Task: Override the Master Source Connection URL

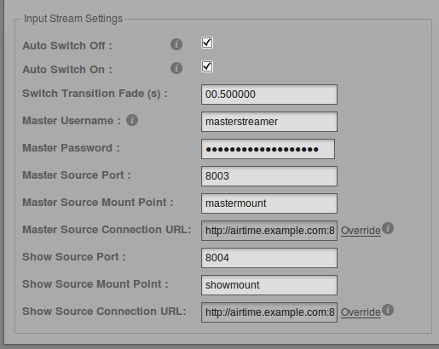Action: [361, 231]
